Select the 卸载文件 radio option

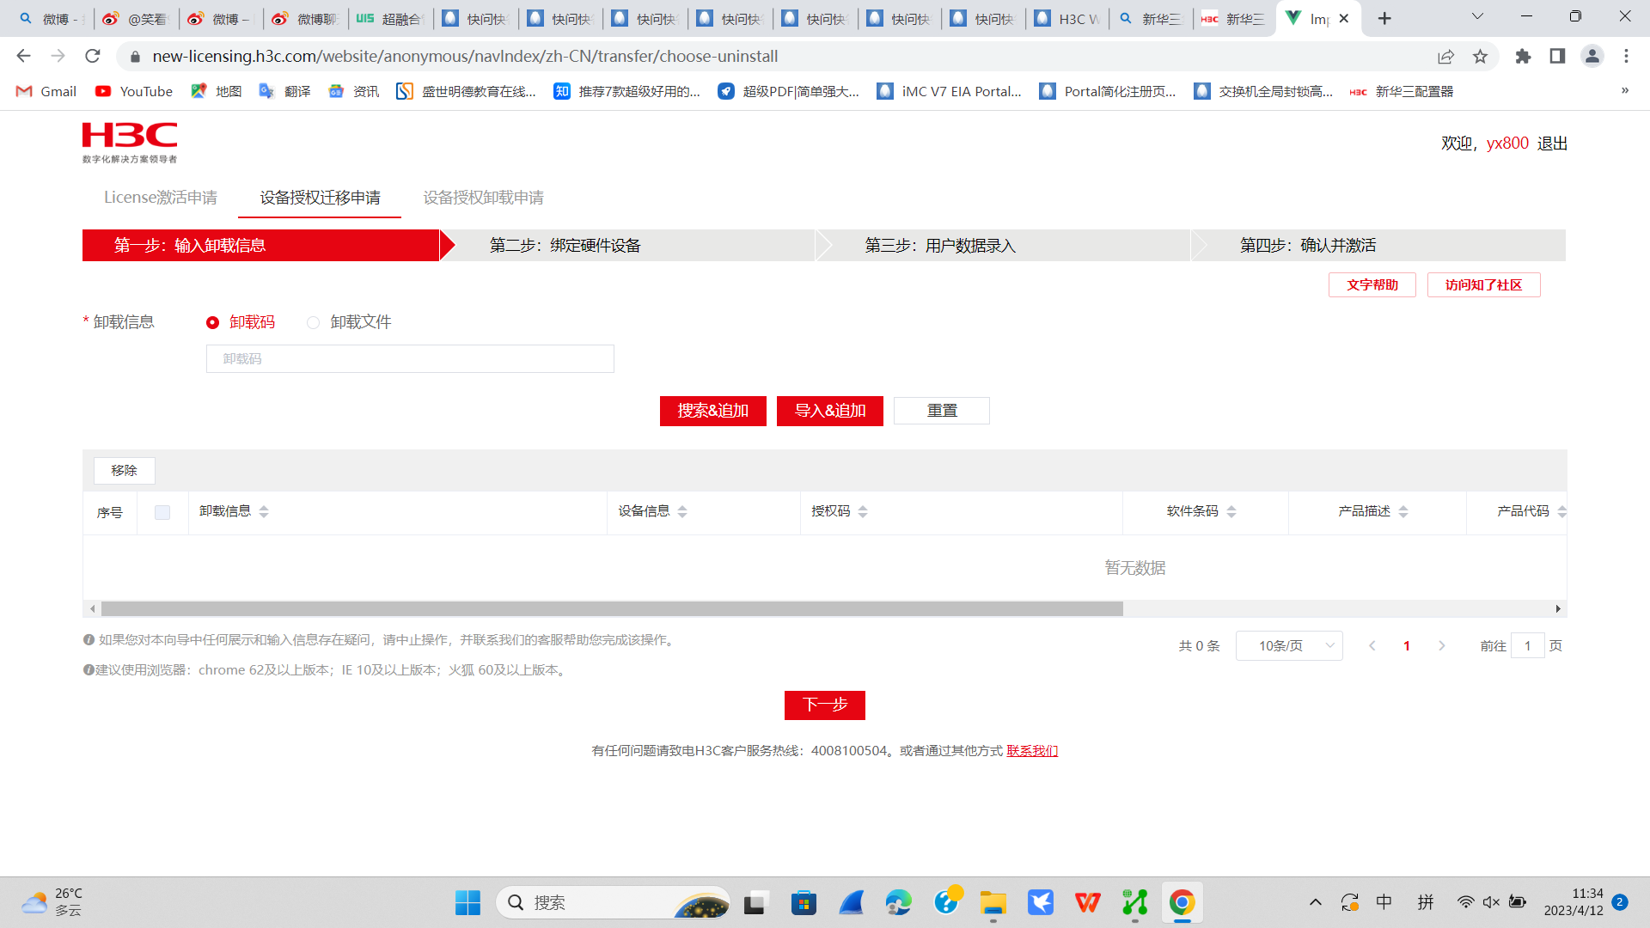pos(314,322)
